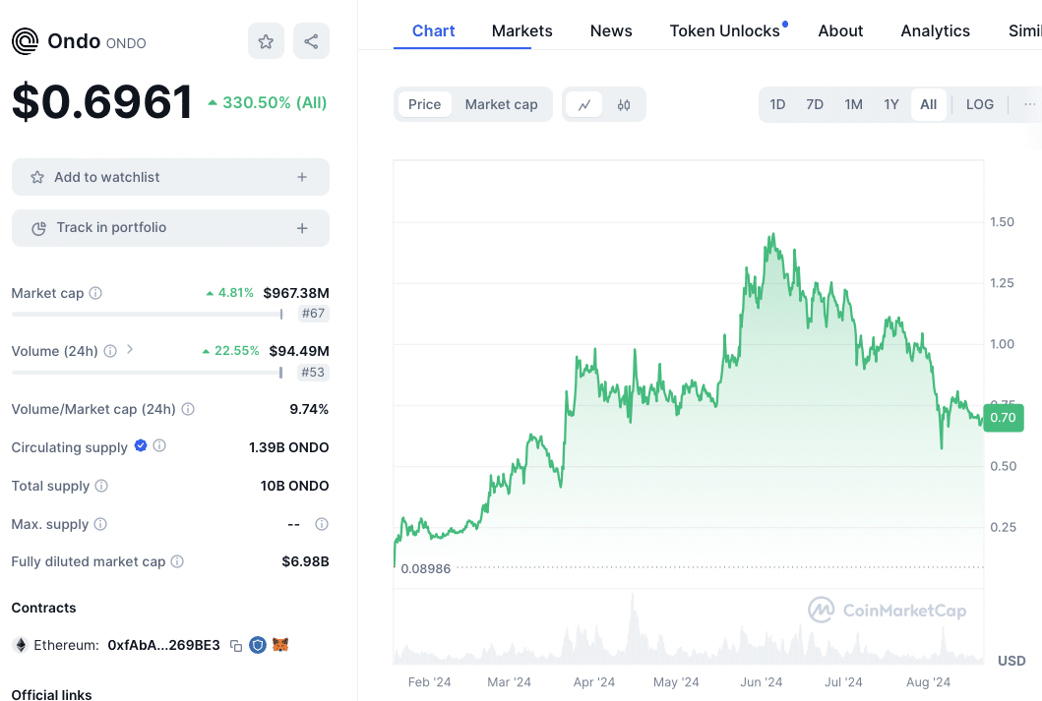Open Max. supply label info icon
This screenshot has width=1042, height=701.
pyautogui.click(x=100, y=524)
